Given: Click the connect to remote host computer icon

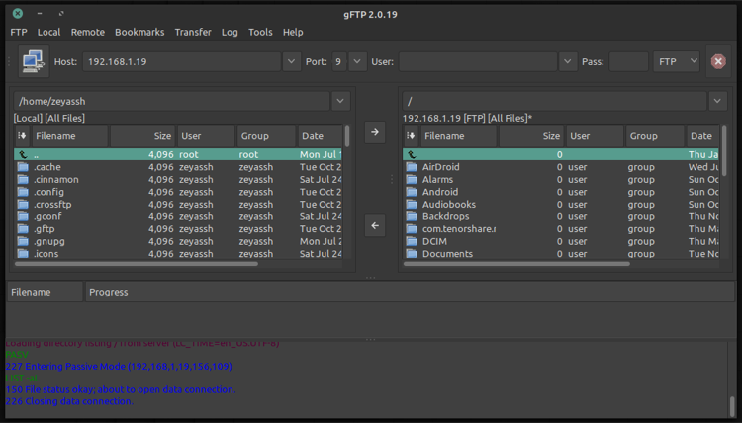Looking at the screenshot, I should 34,62.
